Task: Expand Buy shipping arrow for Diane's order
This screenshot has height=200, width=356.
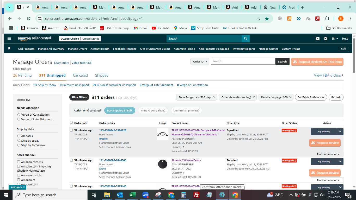Action: pyautogui.click(x=340, y=161)
